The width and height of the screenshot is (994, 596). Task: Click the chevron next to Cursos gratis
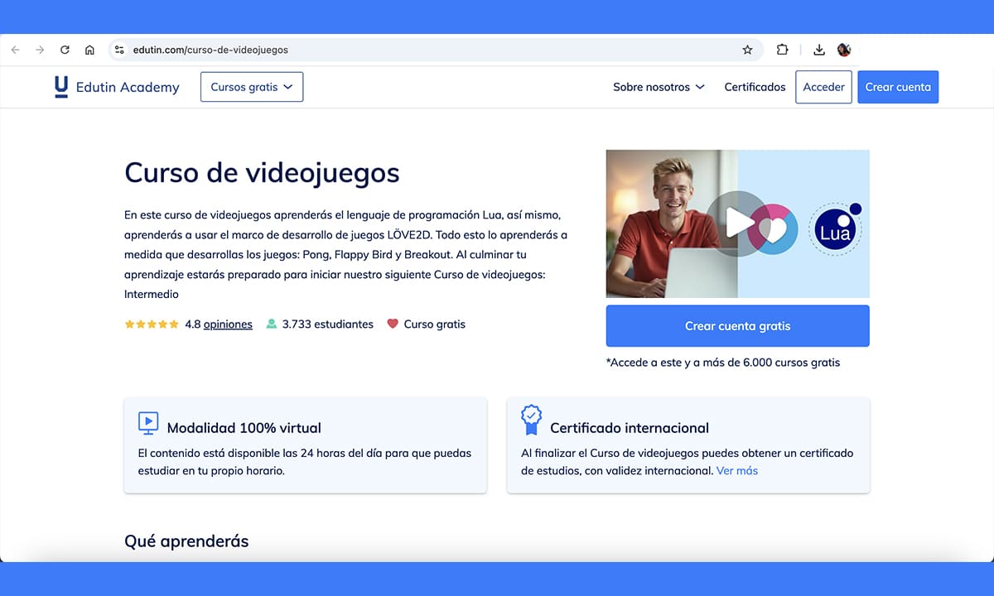pos(289,86)
